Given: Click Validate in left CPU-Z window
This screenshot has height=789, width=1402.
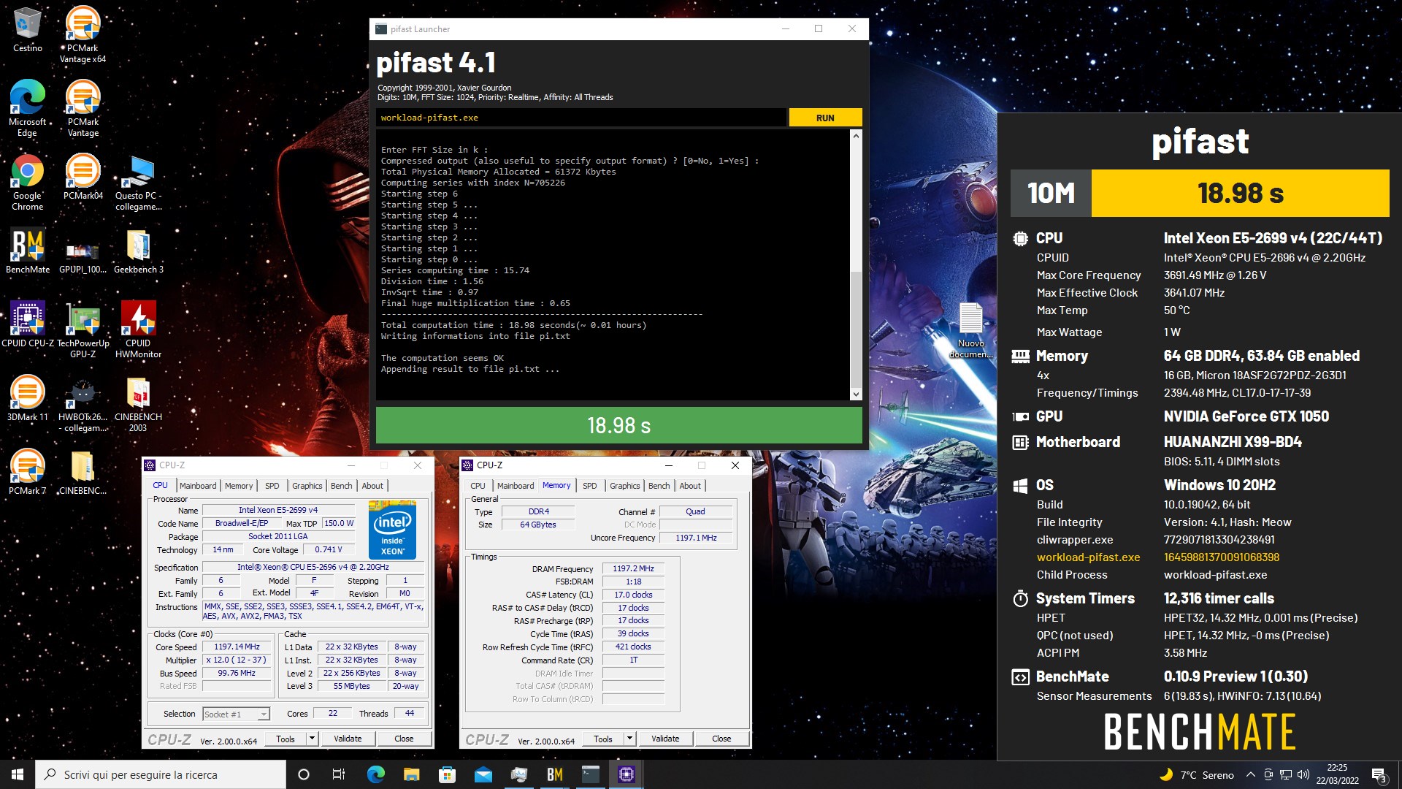Looking at the screenshot, I should pyautogui.click(x=348, y=739).
